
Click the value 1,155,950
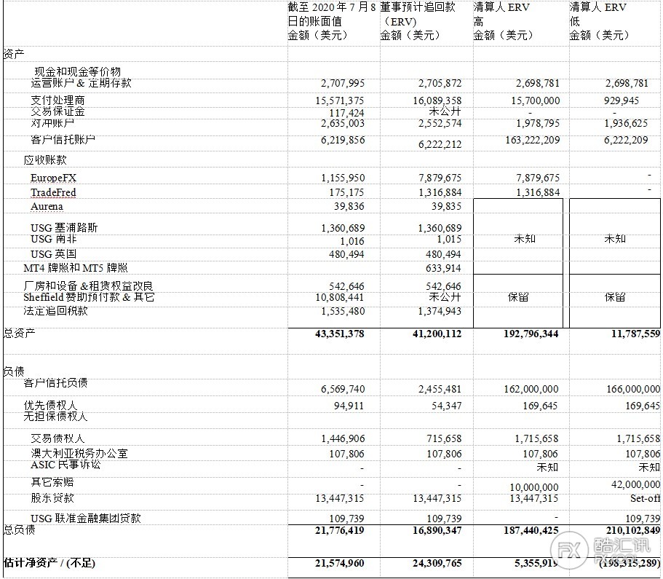pyautogui.click(x=343, y=178)
